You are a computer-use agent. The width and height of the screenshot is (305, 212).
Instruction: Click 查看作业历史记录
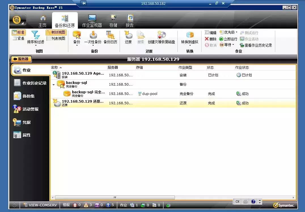coord(256,45)
